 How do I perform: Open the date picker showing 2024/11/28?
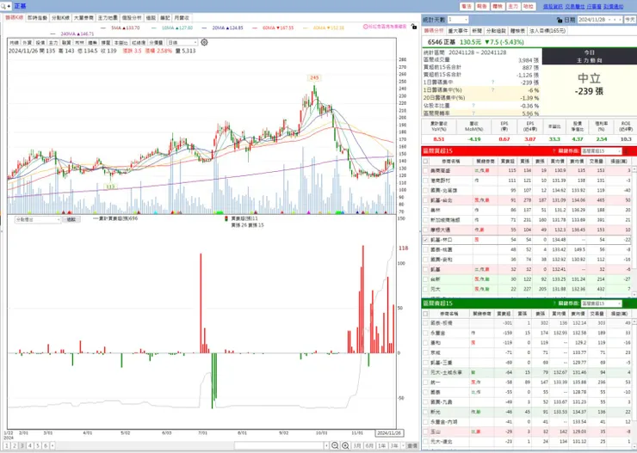(x=600, y=20)
